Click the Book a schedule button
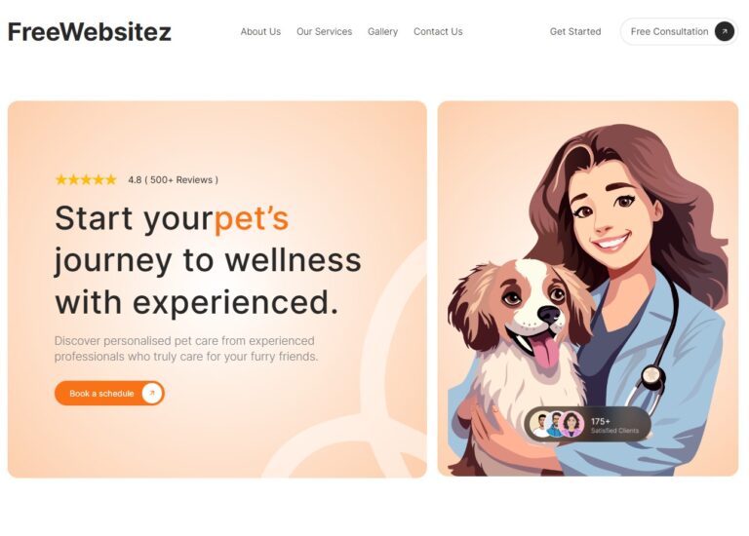 pyautogui.click(x=109, y=394)
